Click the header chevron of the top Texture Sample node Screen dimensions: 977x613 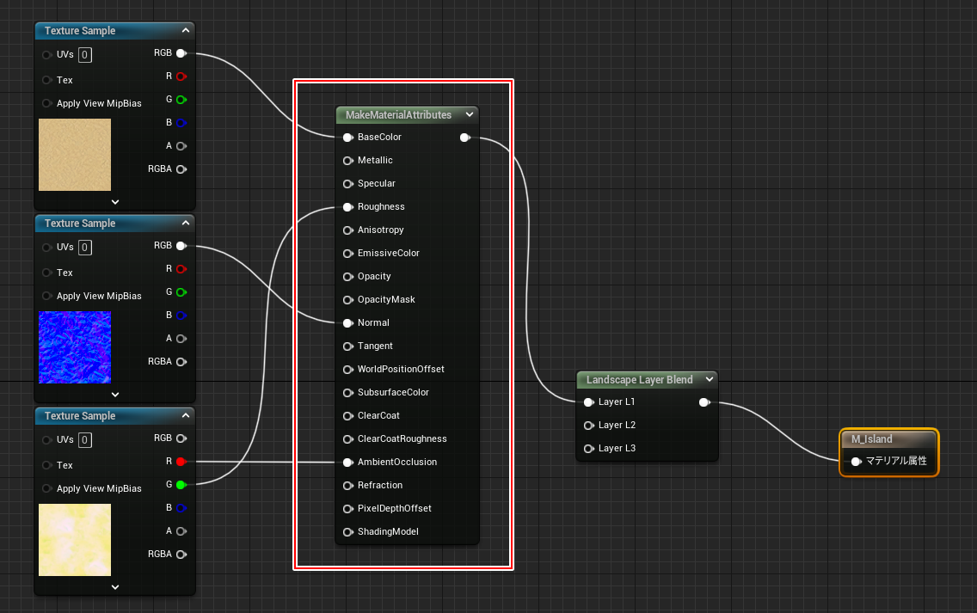[x=185, y=31]
